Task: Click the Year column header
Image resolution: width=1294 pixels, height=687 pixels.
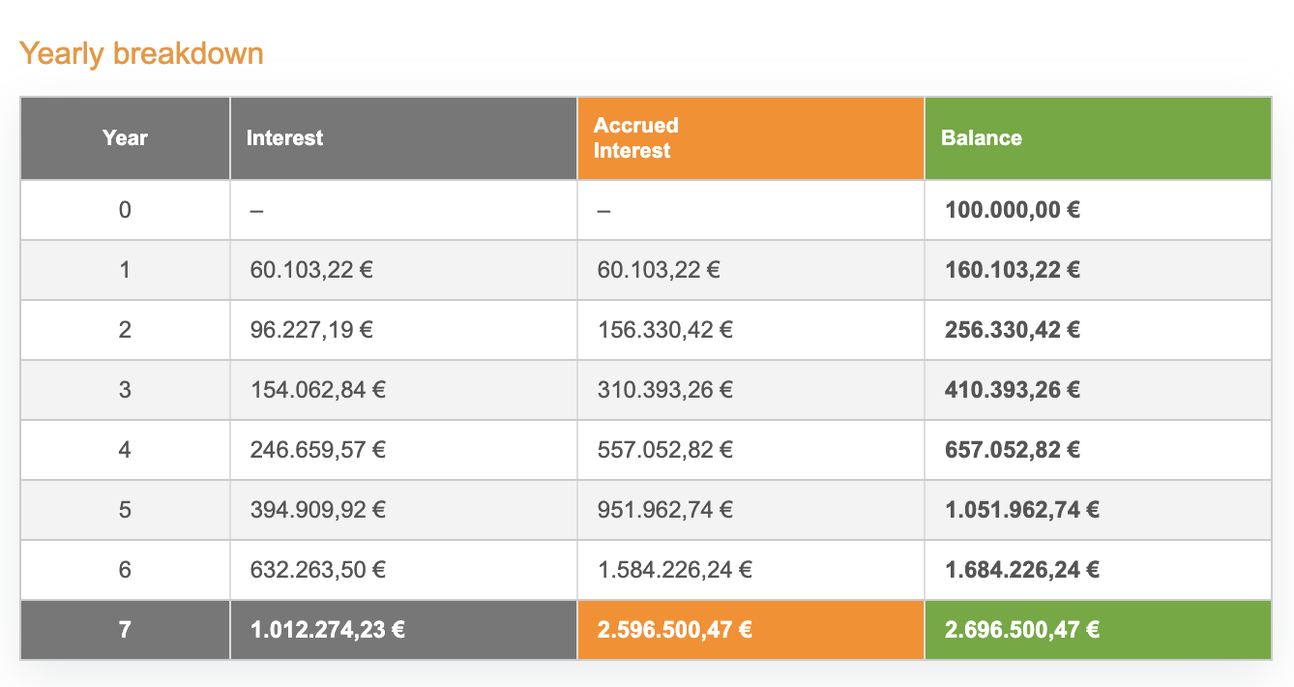Action: point(125,137)
